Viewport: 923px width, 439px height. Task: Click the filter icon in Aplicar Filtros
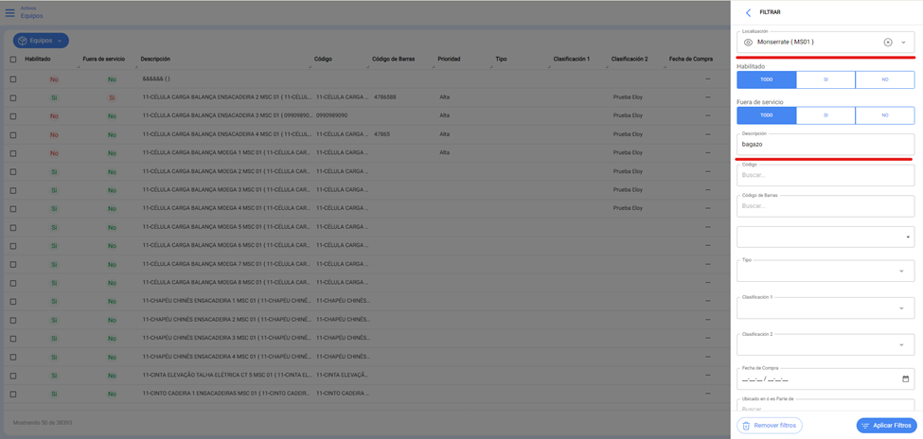tap(865, 426)
